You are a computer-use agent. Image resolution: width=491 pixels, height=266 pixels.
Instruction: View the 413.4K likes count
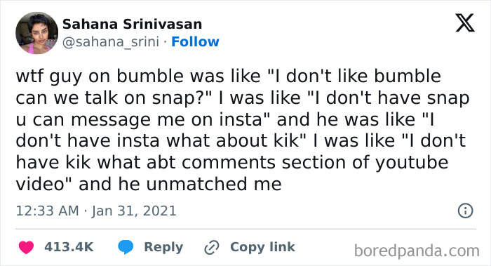69,247
